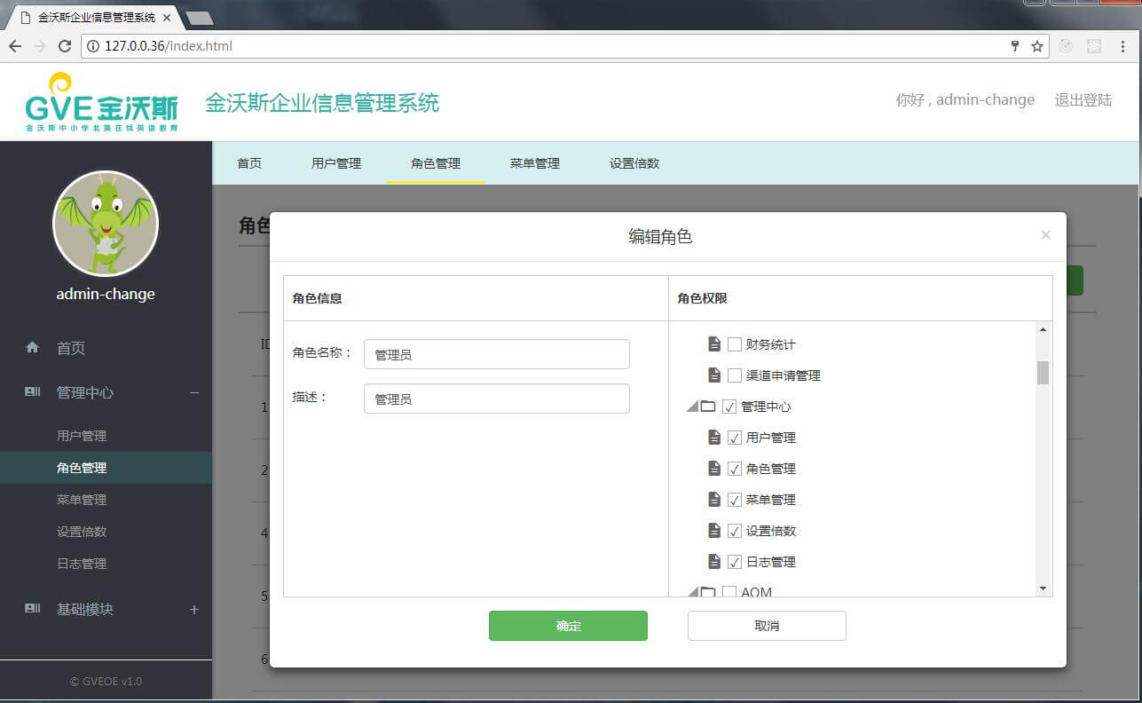Collapse the 管理中心 tree node triangle

pos(692,407)
